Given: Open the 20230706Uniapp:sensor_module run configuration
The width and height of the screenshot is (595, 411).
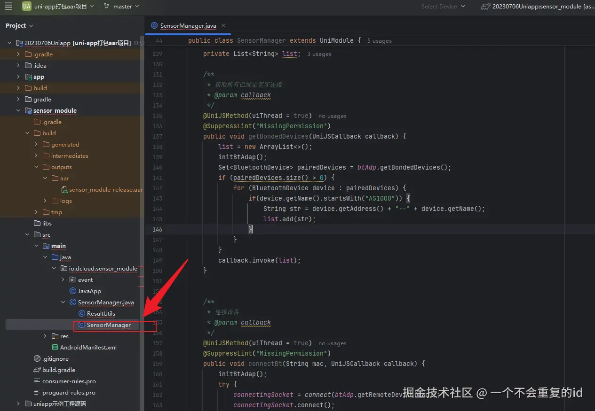Looking at the screenshot, I should (x=538, y=6).
